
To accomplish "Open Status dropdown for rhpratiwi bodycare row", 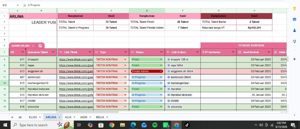I will coord(161,89).
